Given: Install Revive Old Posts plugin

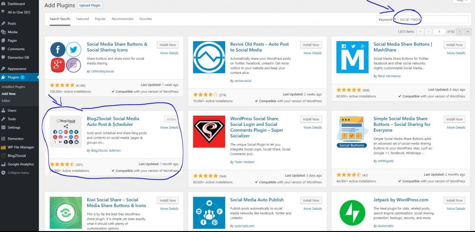Looking at the screenshot, I should coord(311,45).
